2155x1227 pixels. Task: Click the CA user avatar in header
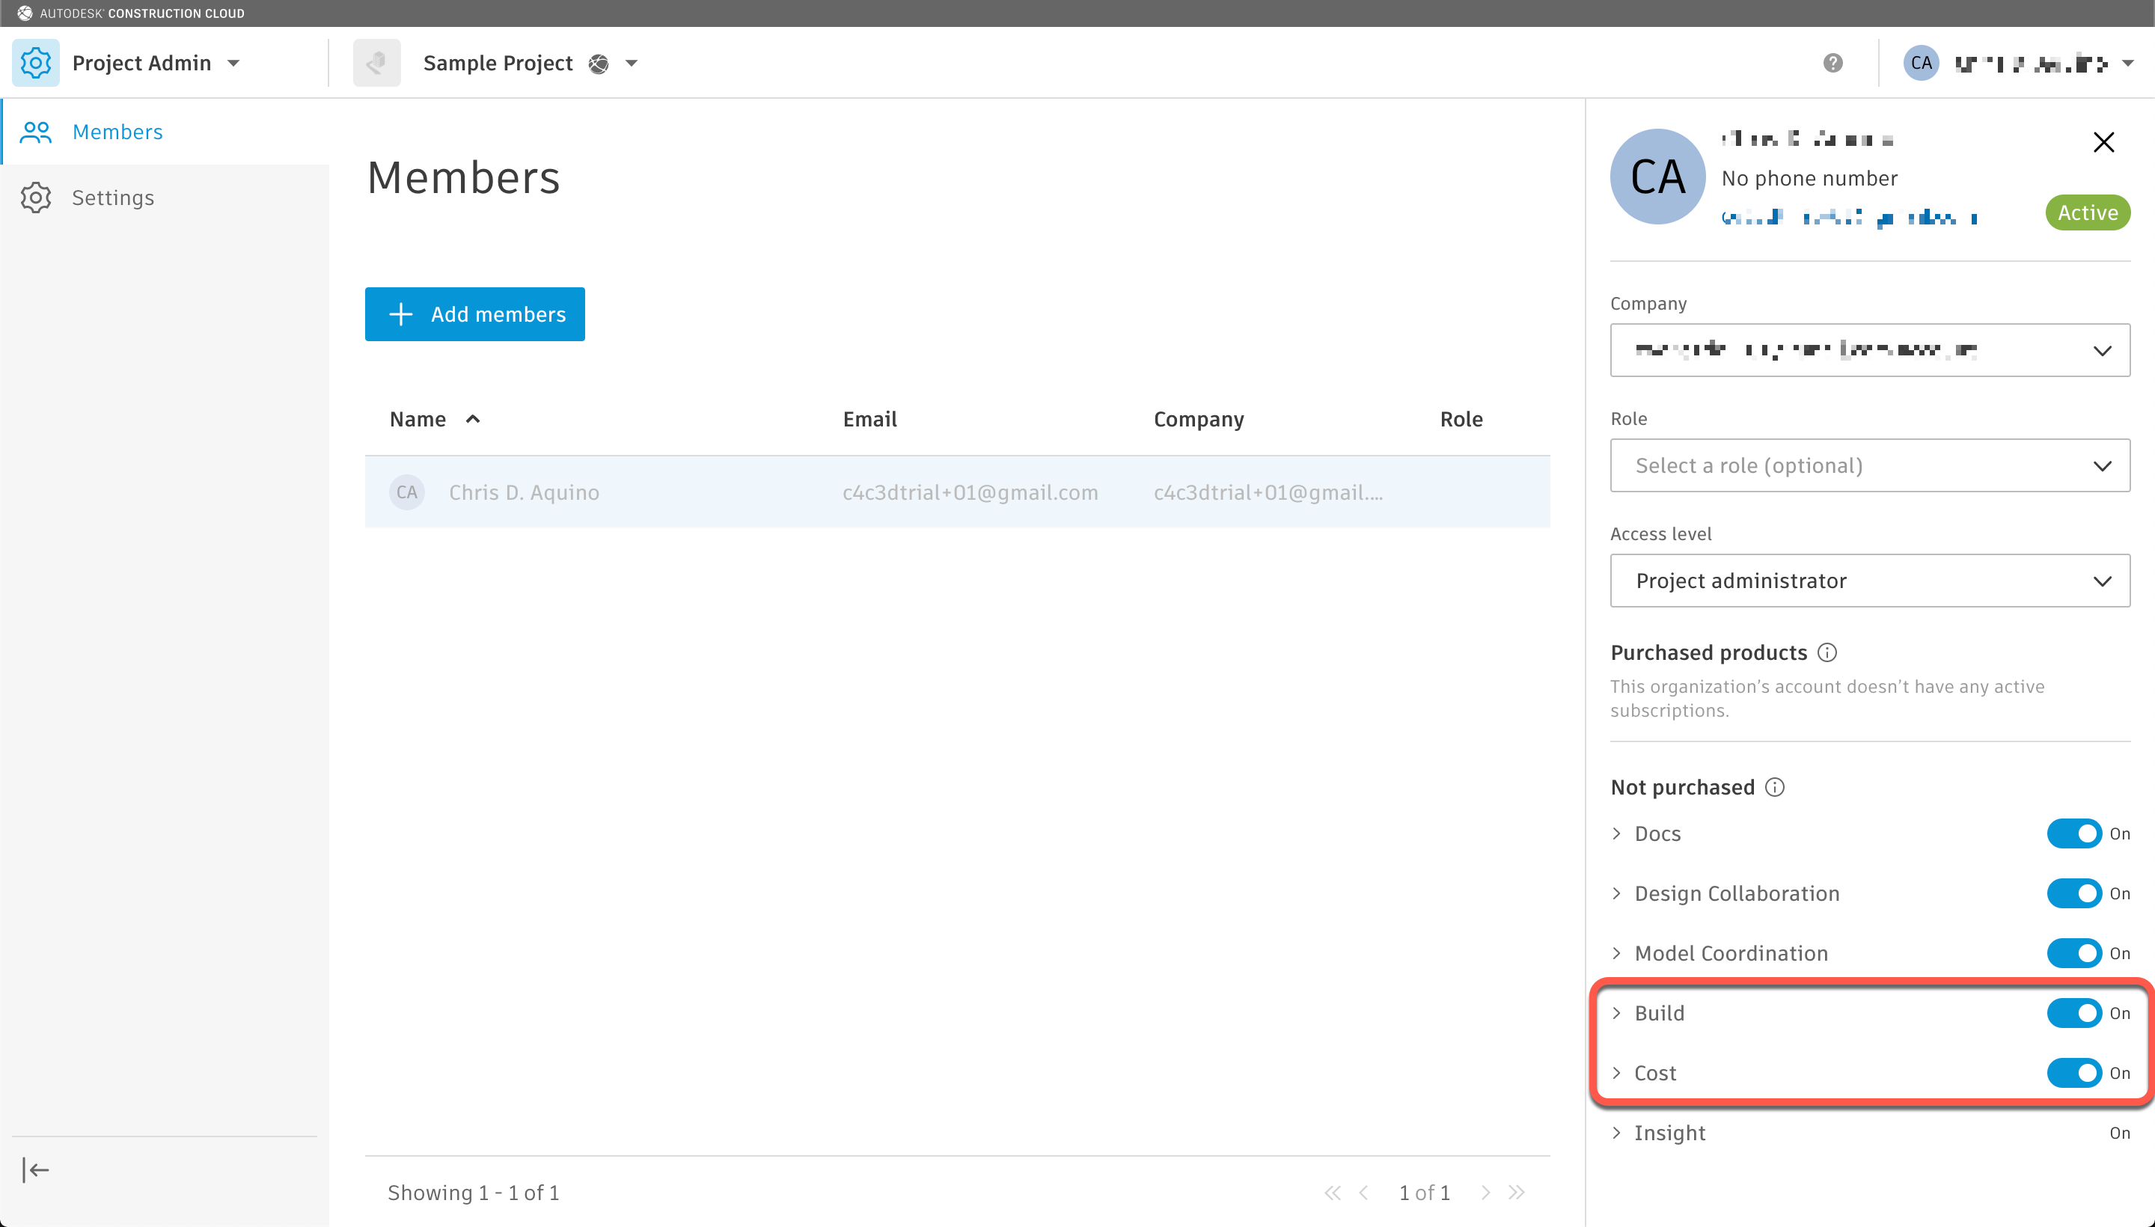click(x=1921, y=63)
